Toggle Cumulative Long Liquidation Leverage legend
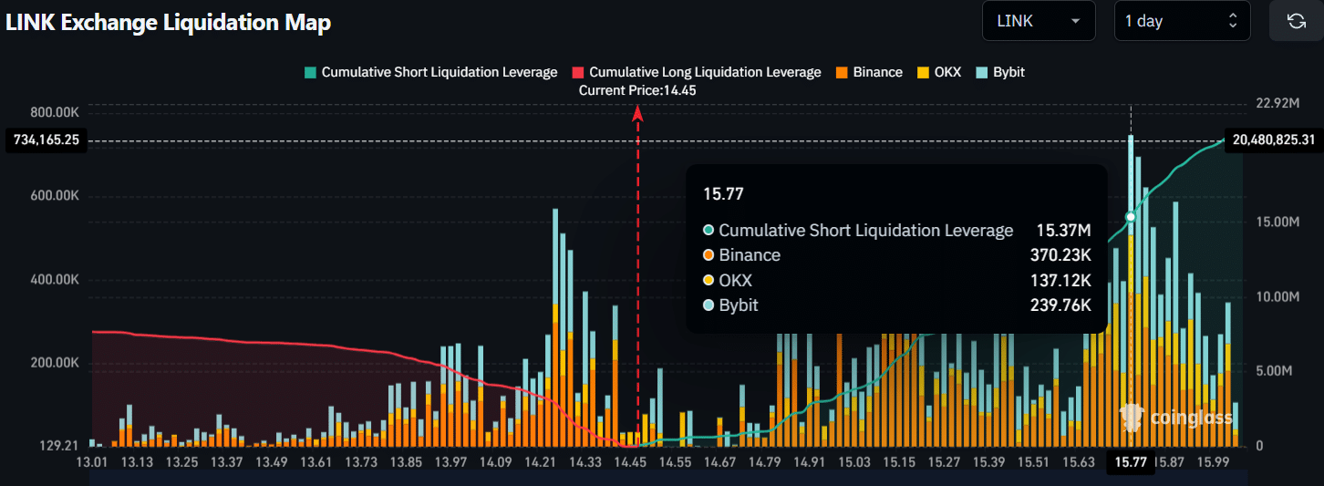Image resolution: width=1324 pixels, height=486 pixels. pos(696,72)
